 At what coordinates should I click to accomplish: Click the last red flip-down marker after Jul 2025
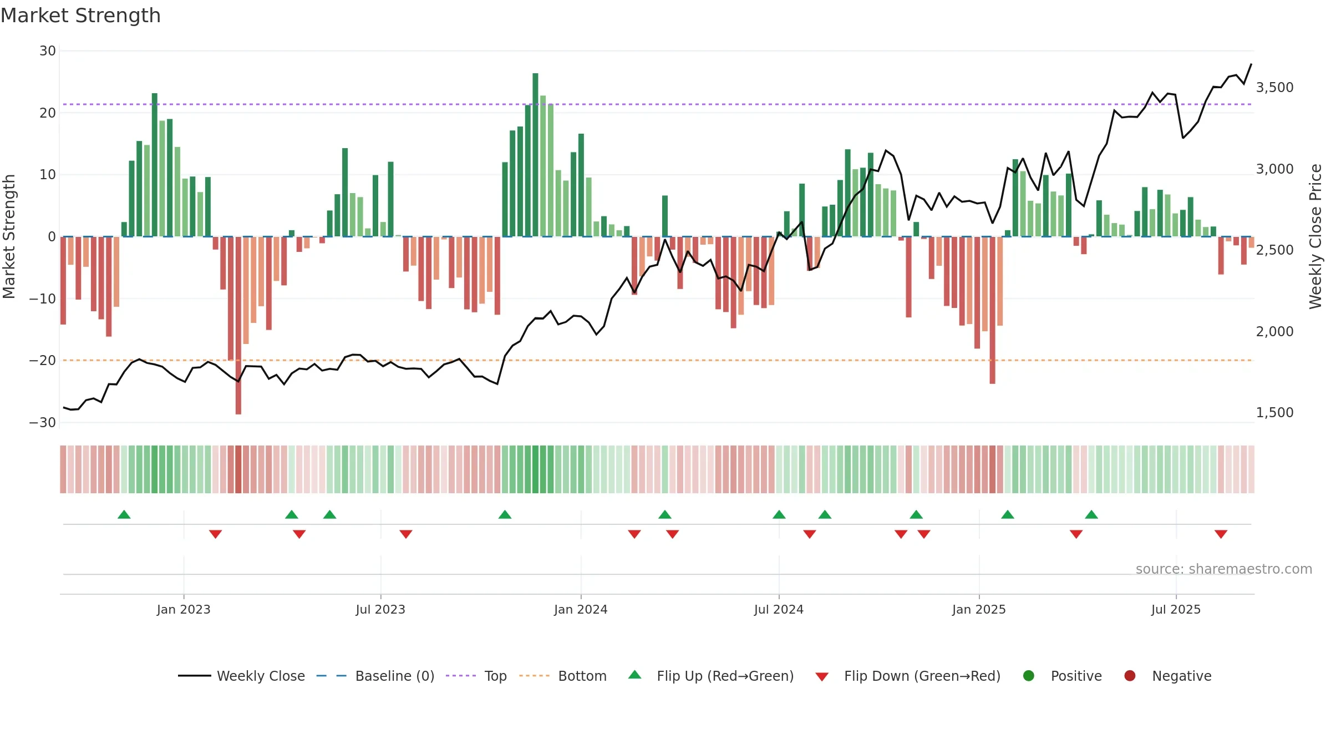tap(1221, 534)
